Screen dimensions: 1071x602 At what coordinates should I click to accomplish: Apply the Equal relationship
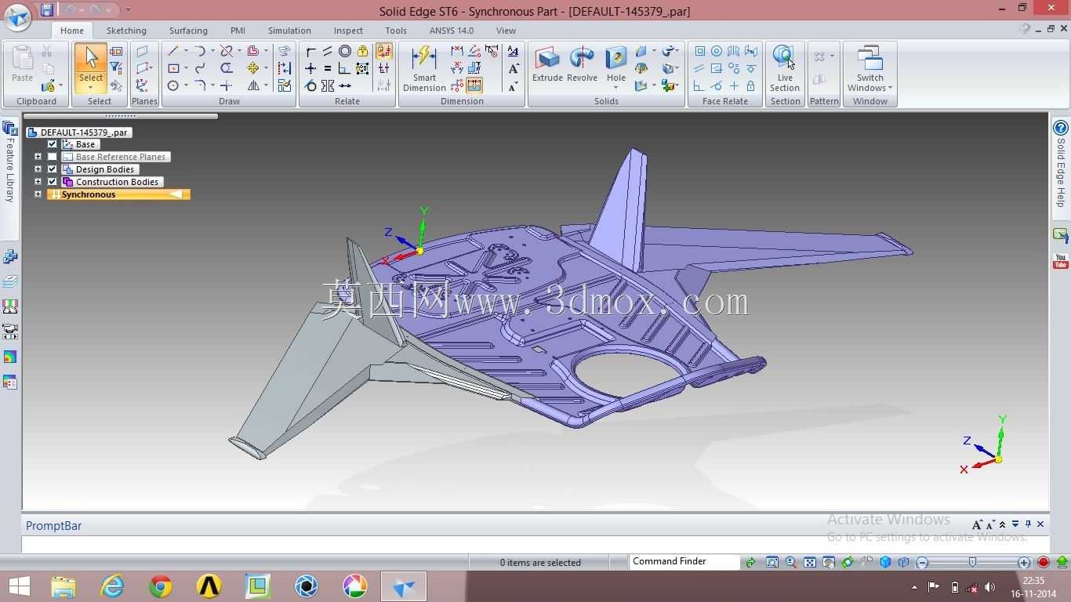(x=328, y=68)
